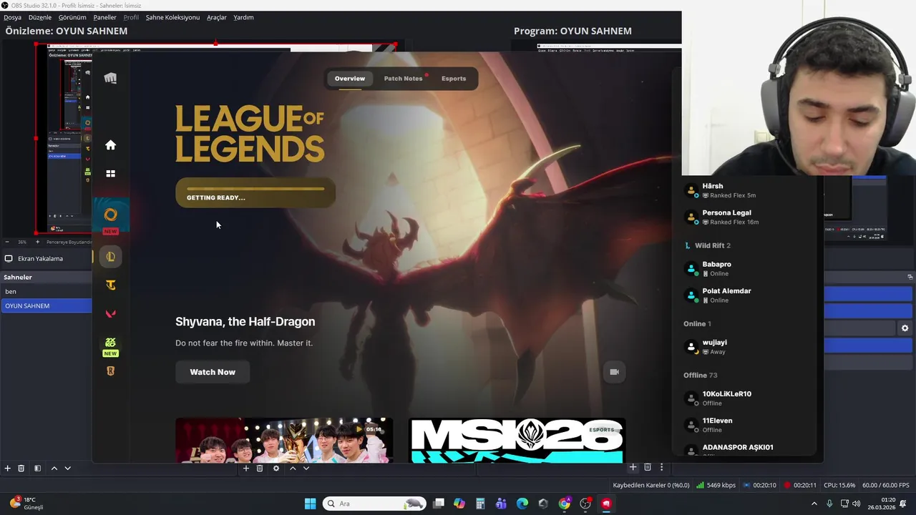Image resolution: width=916 pixels, height=515 pixels.
Task: Open the Yardım menu
Action: pyautogui.click(x=243, y=17)
